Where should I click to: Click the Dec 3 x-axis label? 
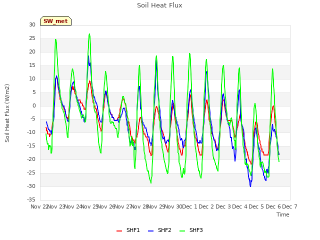(223, 206)
